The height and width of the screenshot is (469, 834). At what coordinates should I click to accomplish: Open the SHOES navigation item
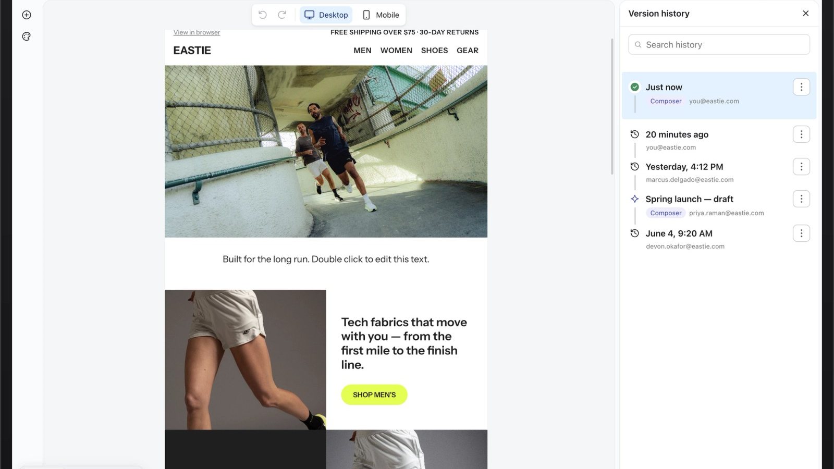pos(435,51)
